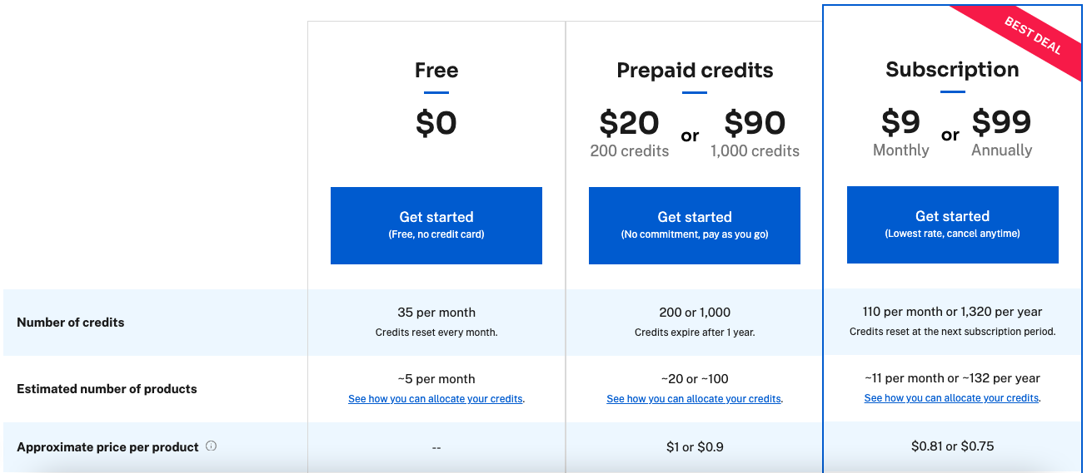
Task: Open credit allocation link in Free column
Action: (x=436, y=399)
